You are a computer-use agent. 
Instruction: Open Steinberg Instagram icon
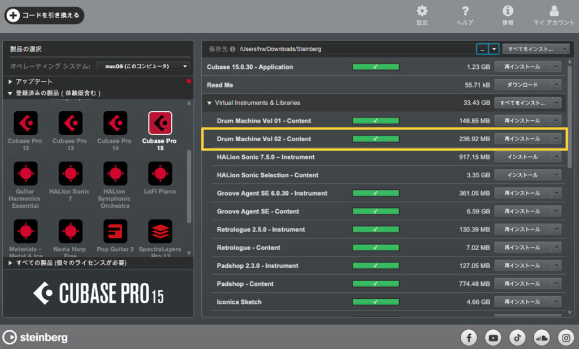coord(566,338)
